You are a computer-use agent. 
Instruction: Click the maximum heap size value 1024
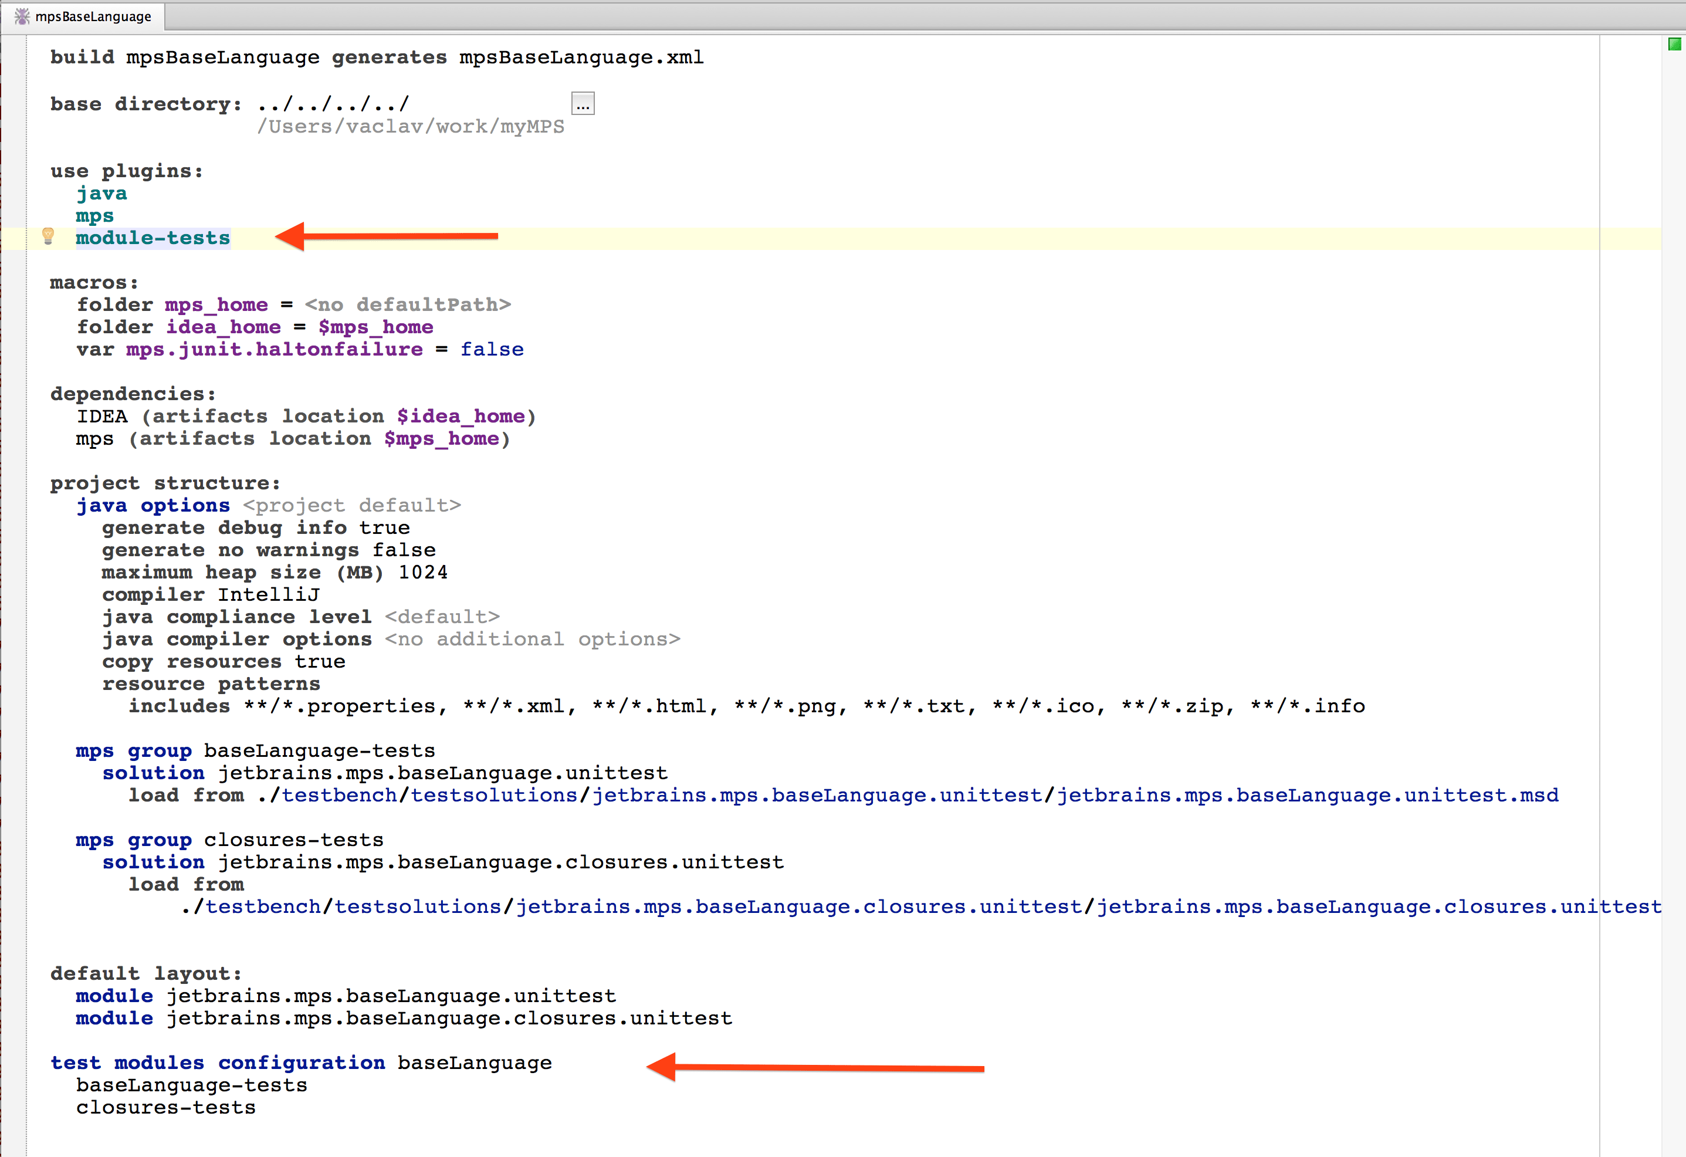coord(423,572)
